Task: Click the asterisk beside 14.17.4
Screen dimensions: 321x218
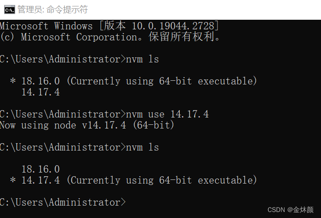Action: pos(13,180)
